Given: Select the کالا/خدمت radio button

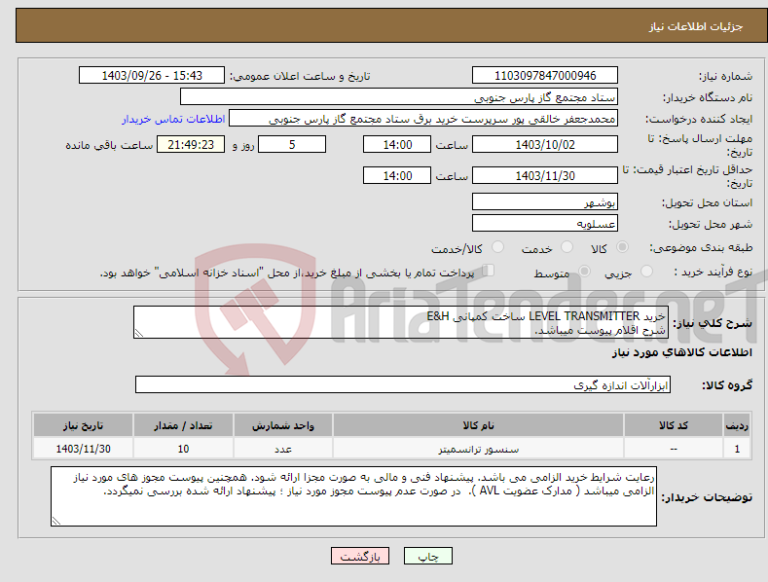Looking at the screenshot, I should coord(497,247).
